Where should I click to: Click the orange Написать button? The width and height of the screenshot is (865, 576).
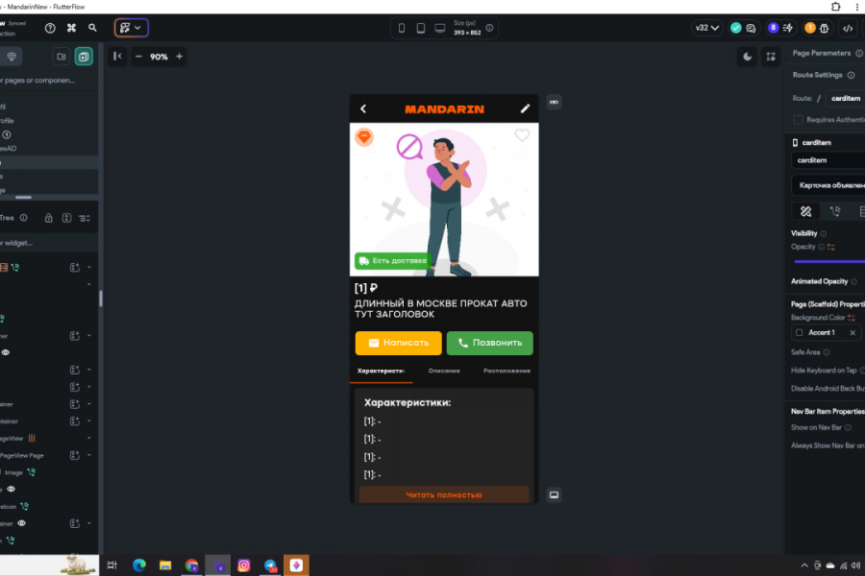pos(398,343)
